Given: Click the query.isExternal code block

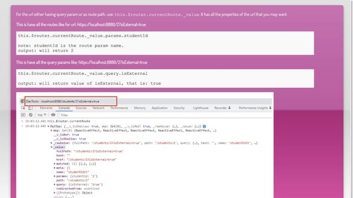Looking at the screenshot, I should pyautogui.click(x=165, y=78).
